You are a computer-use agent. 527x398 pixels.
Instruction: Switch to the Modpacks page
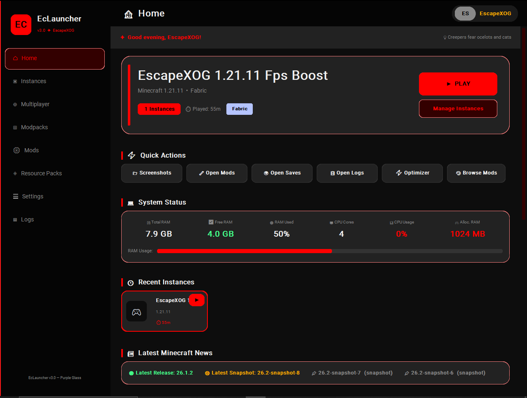click(55, 128)
